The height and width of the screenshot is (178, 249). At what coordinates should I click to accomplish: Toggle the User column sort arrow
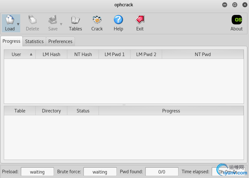pyautogui.click(x=31, y=54)
